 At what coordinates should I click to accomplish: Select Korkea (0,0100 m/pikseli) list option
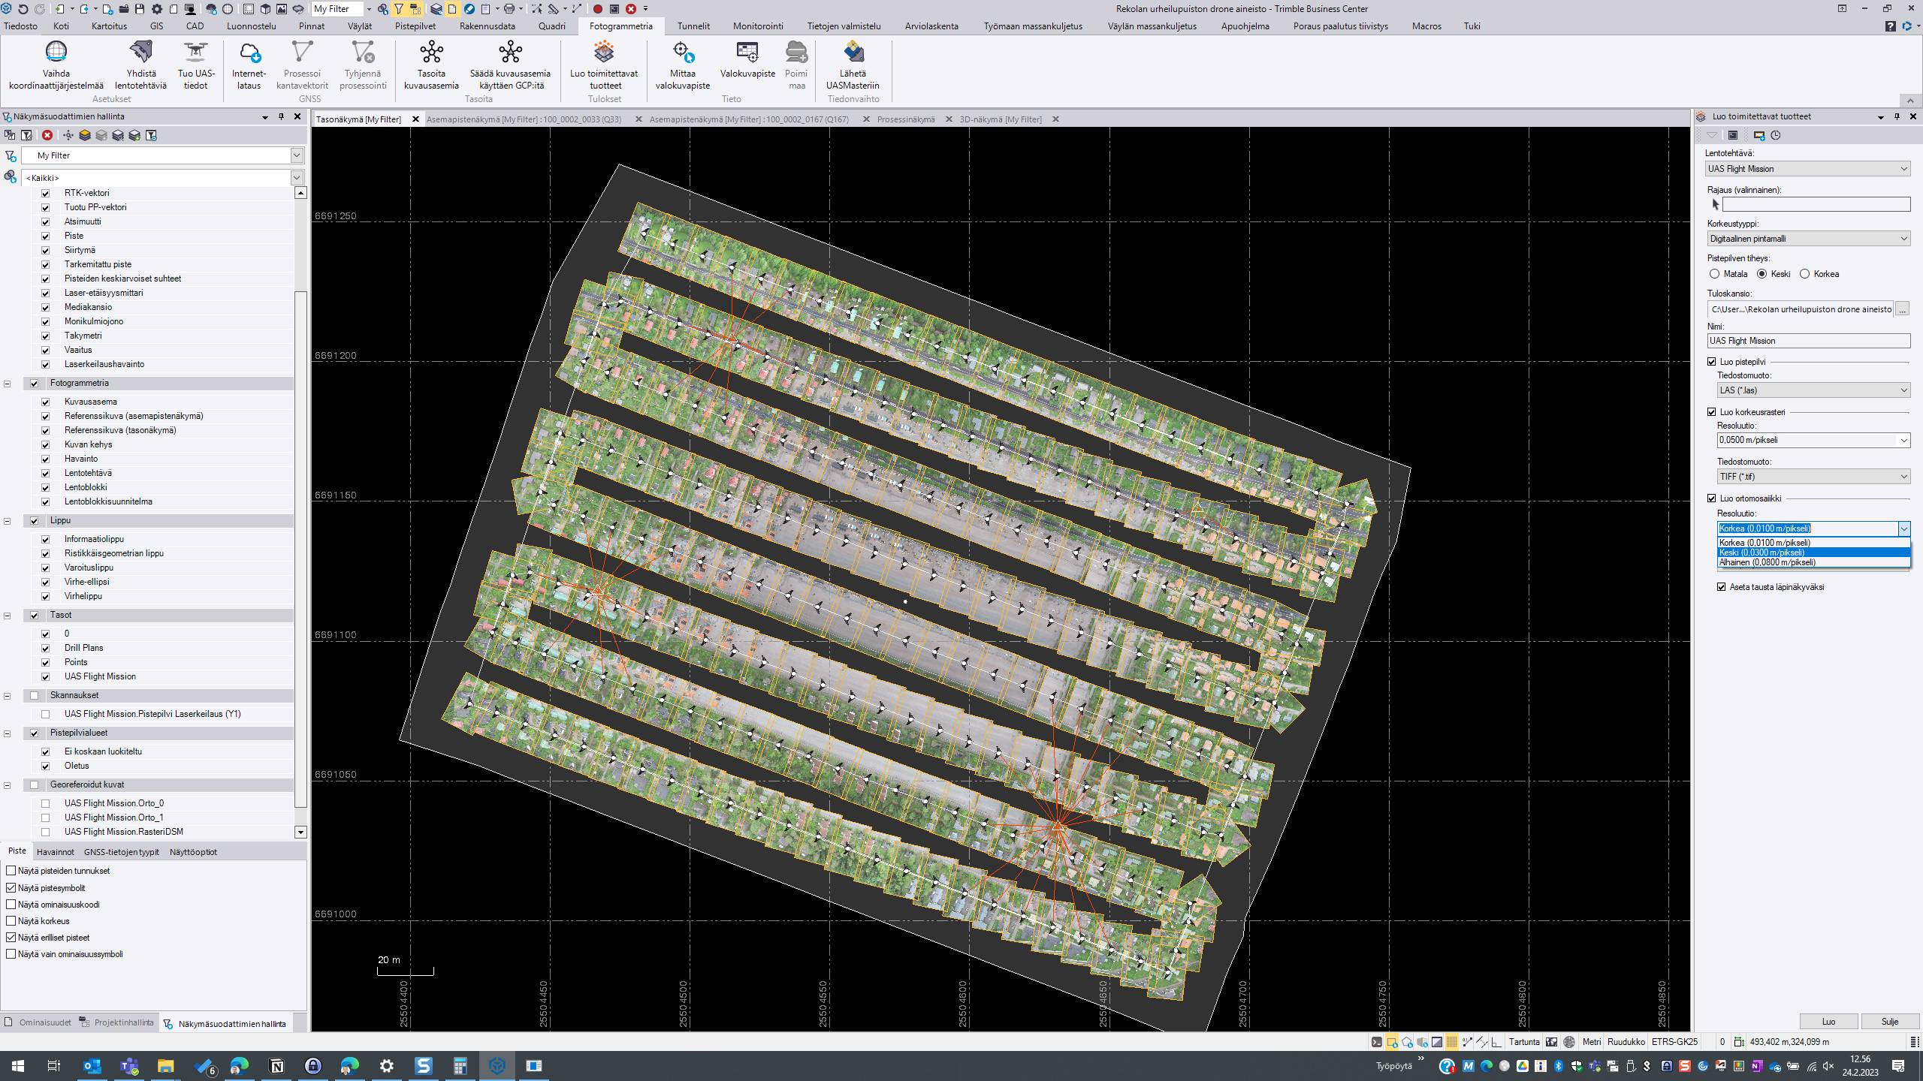tap(1813, 543)
